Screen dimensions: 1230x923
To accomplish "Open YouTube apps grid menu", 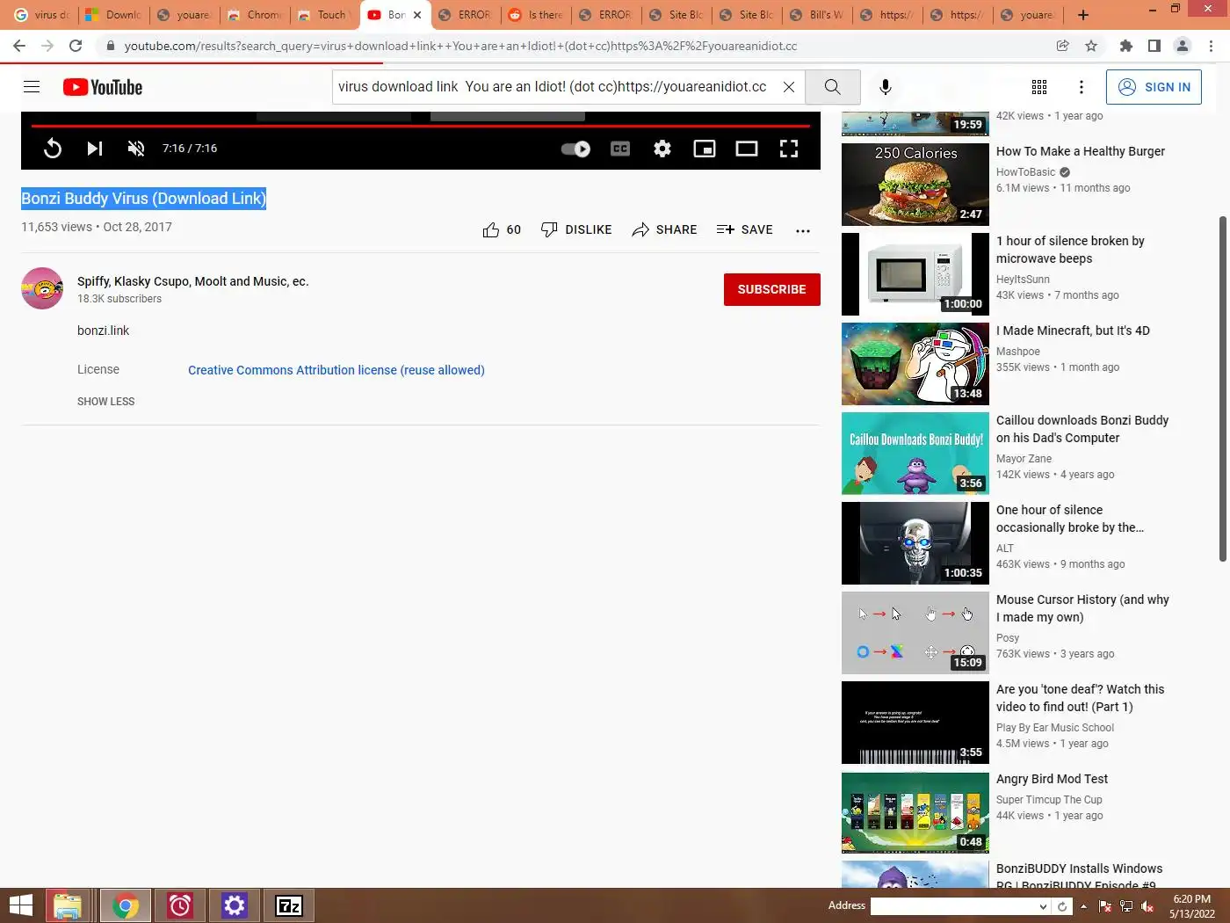I will pyautogui.click(x=1039, y=87).
